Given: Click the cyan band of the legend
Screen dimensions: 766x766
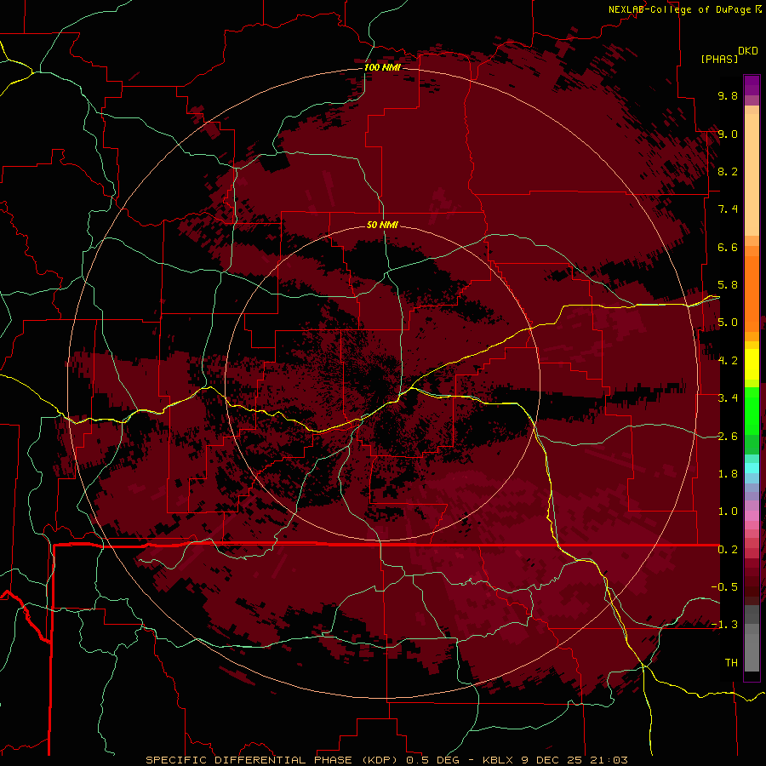Looking at the screenshot, I should (752, 468).
